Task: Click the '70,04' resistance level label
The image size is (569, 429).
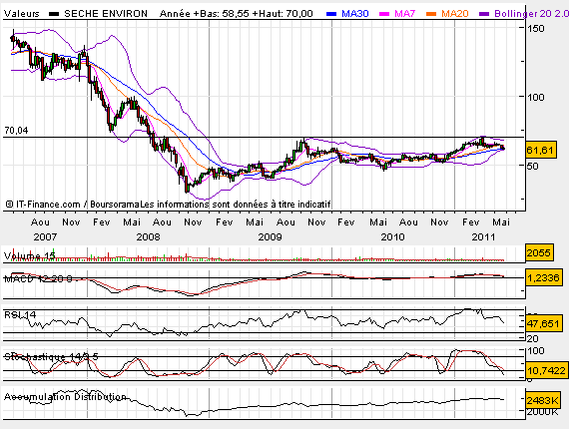Action: [x=16, y=130]
